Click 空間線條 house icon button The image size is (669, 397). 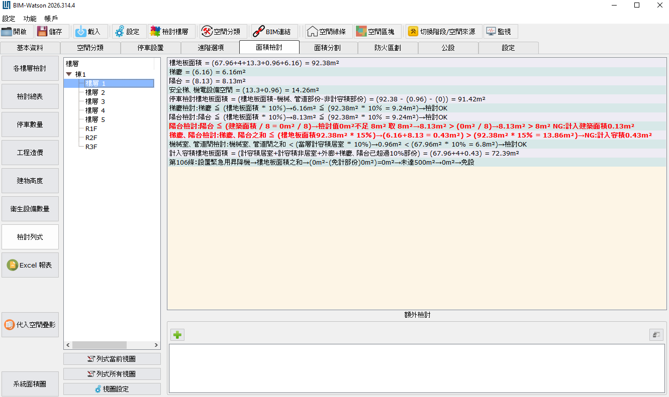coord(329,32)
